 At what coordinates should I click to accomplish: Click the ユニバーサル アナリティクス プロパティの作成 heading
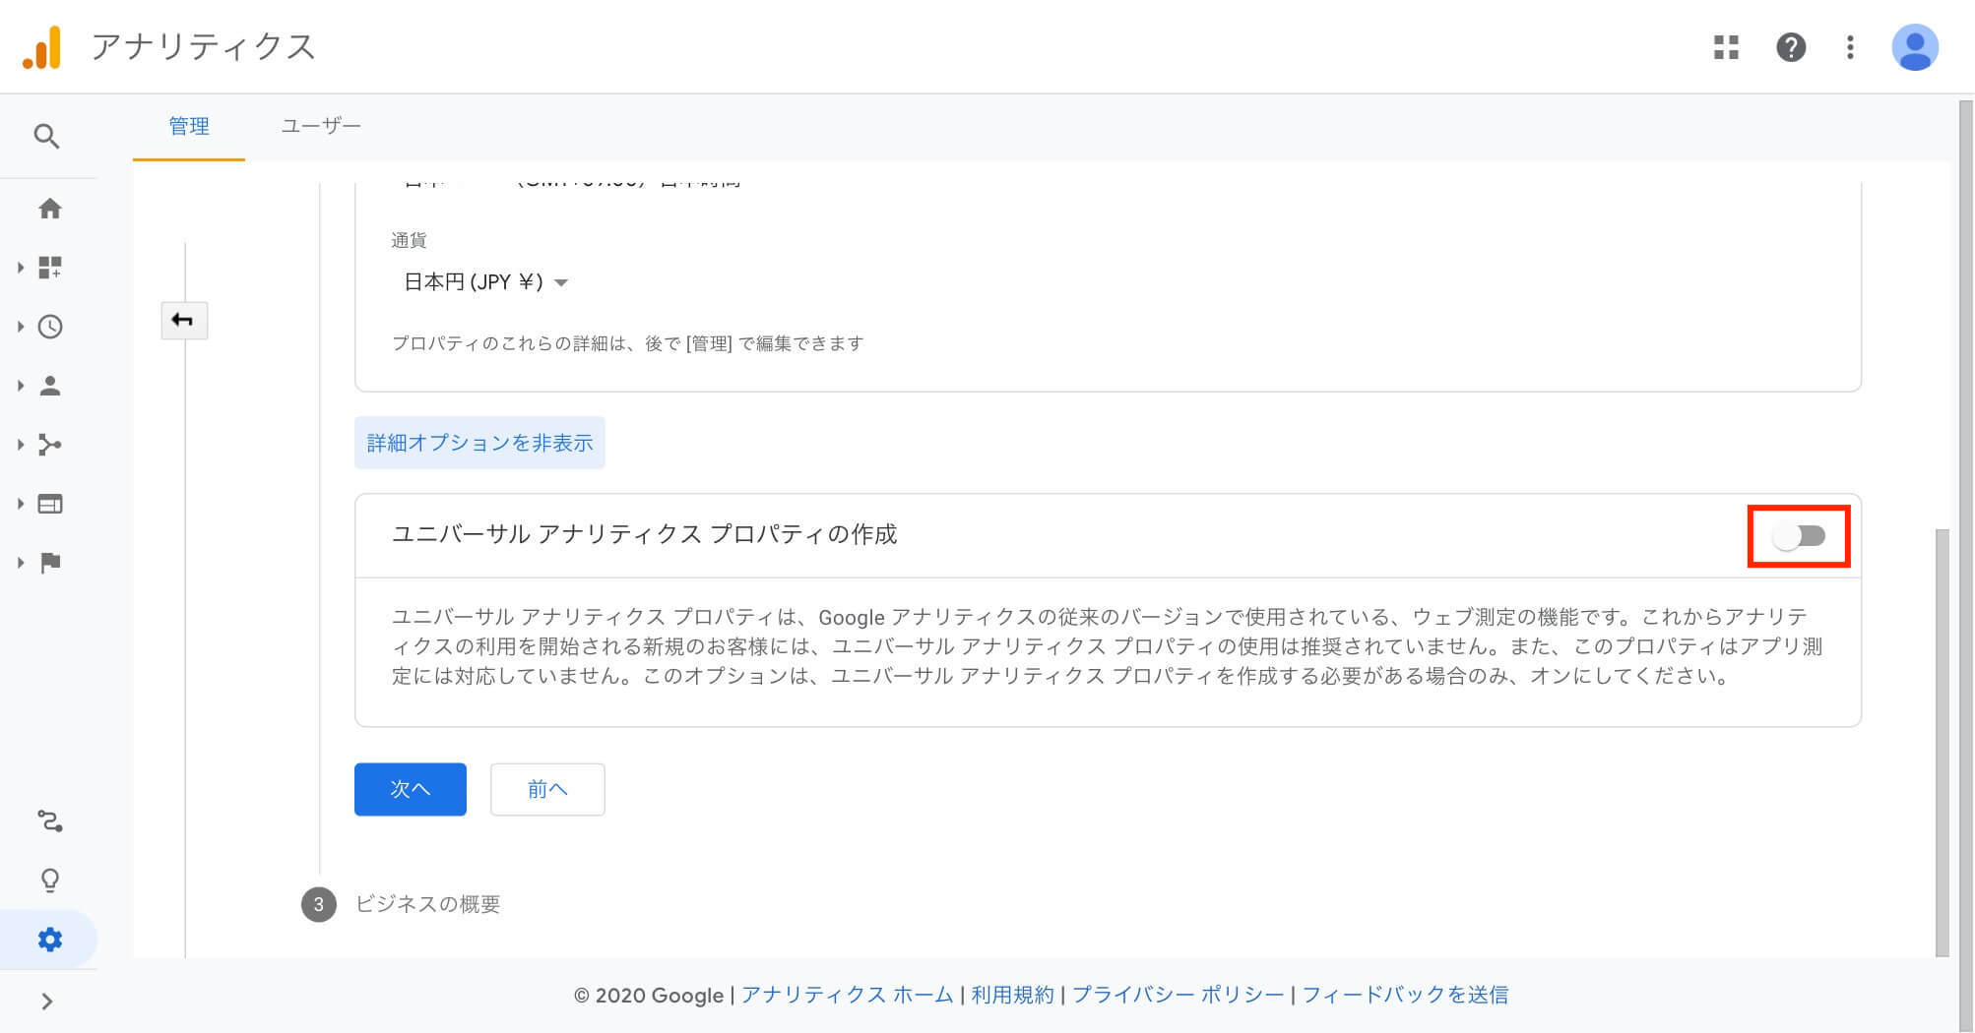click(645, 534)
